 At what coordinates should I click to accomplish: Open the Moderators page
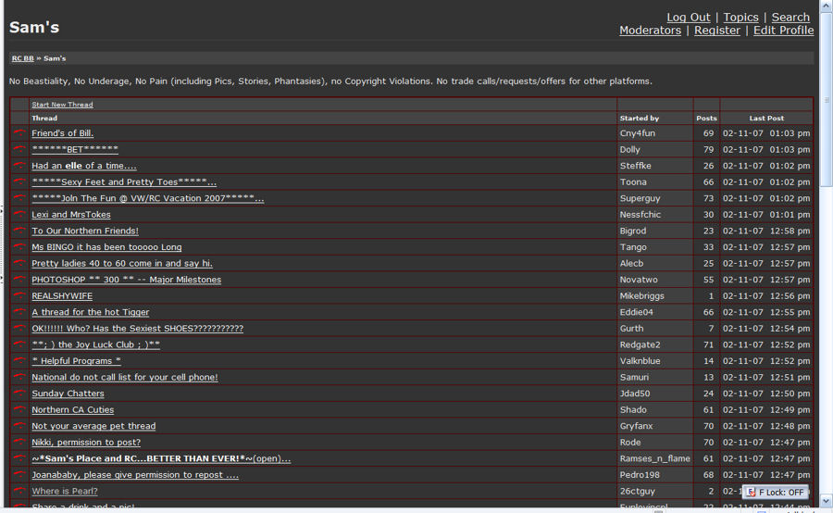click(x=650, y=31)
